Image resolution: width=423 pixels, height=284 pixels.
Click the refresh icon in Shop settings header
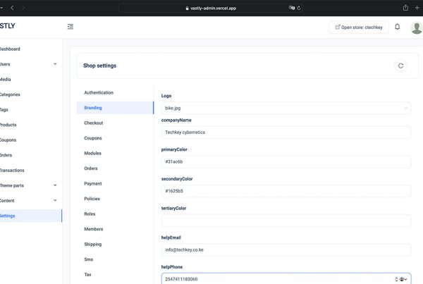coord(400,66)
